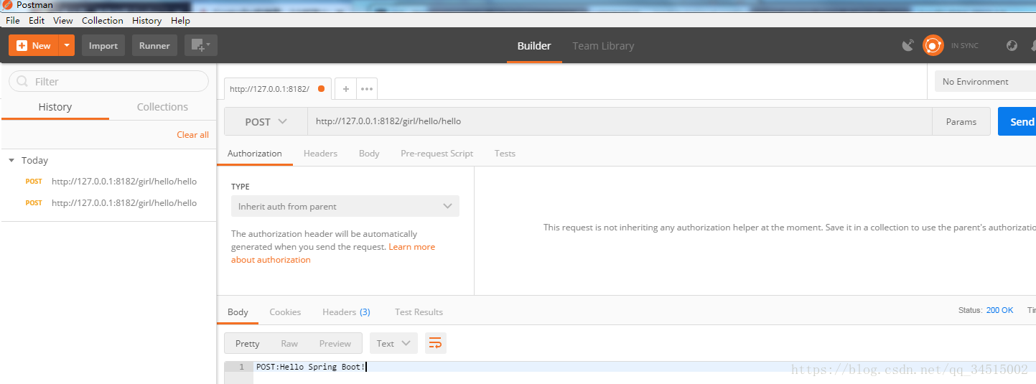Select the request Headers tab

pyautogui.click(x=320, y=154)
